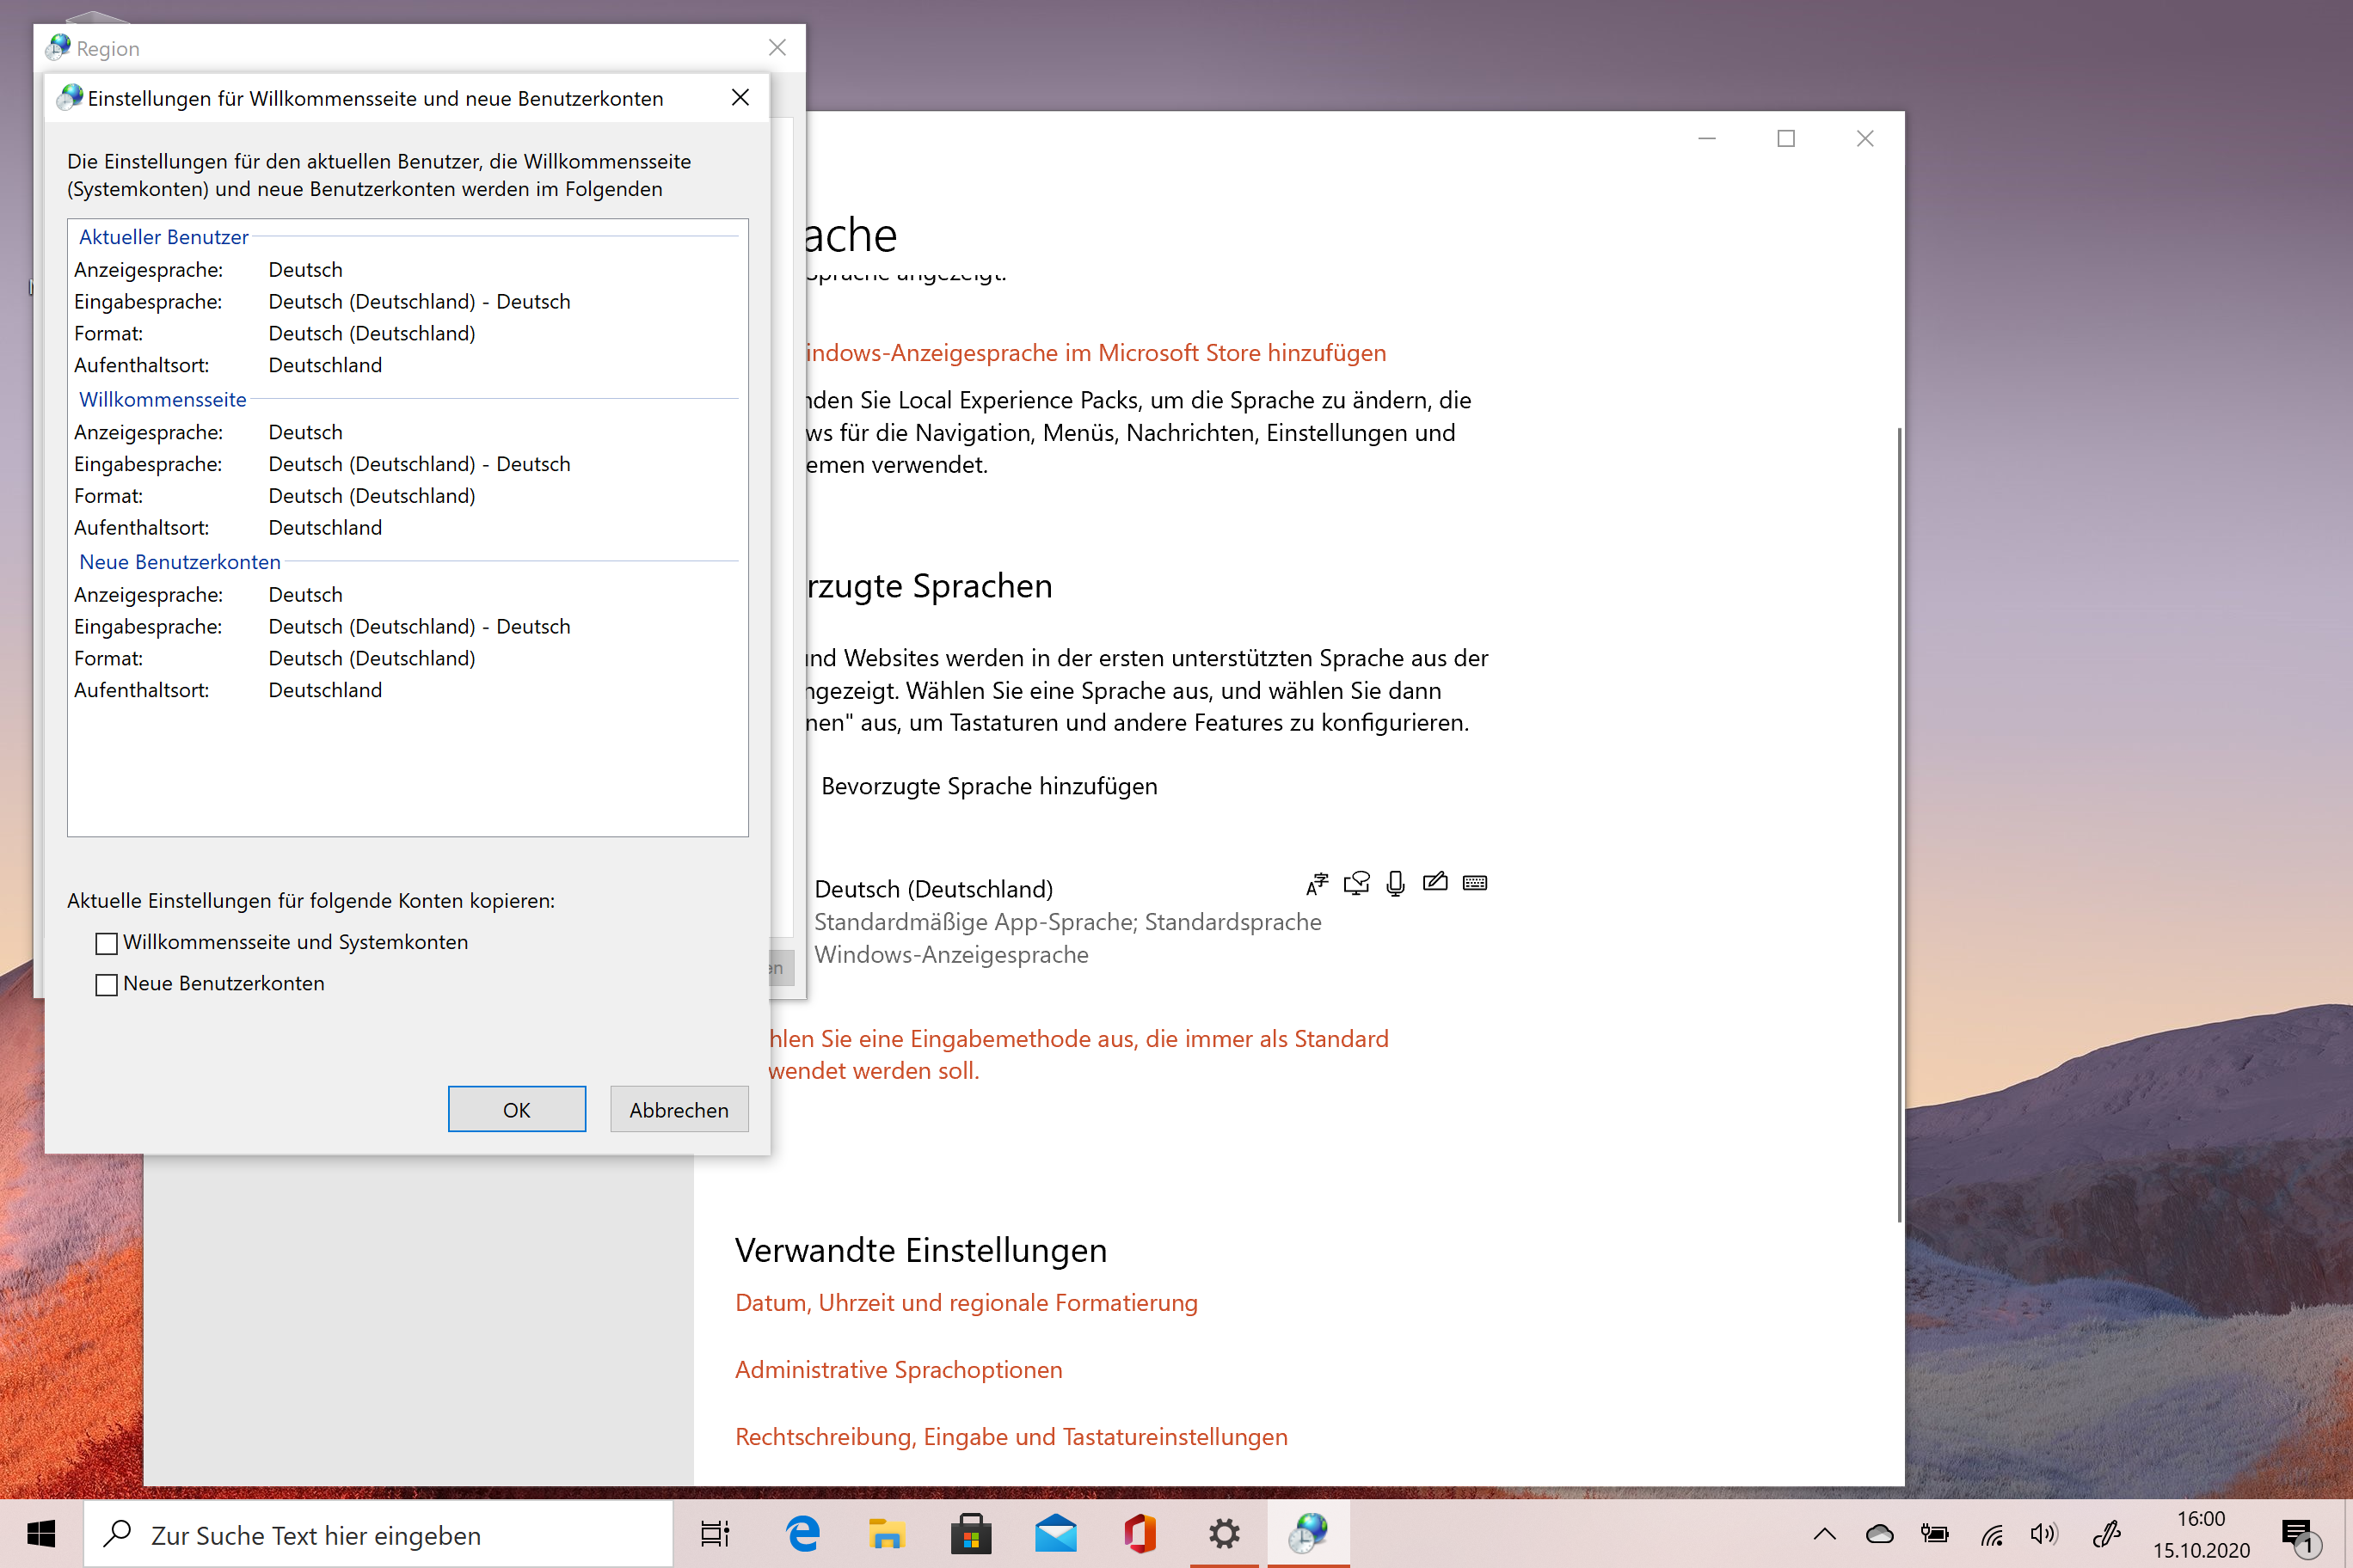Maximize the Settings window
Viewport: 2353px width, 1568px height.
[1785, 138]
